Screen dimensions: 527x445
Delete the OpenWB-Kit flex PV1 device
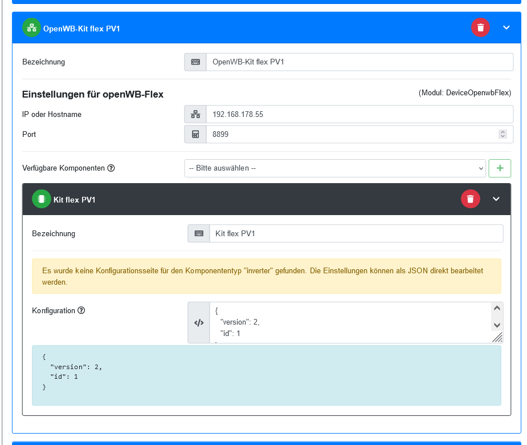pyautogui.click(x=480, y=27)
